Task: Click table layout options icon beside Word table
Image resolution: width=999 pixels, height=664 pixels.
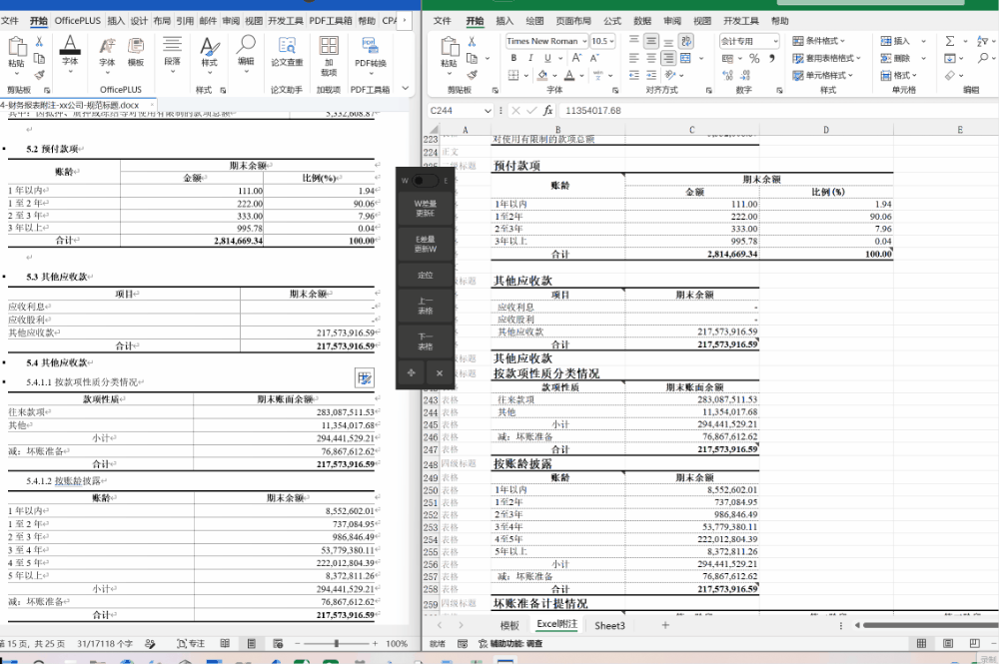Action: tap(365, 378)
